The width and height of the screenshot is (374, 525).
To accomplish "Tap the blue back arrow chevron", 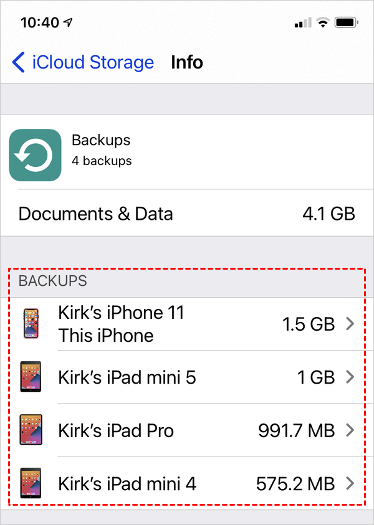I will coord(19,62).
